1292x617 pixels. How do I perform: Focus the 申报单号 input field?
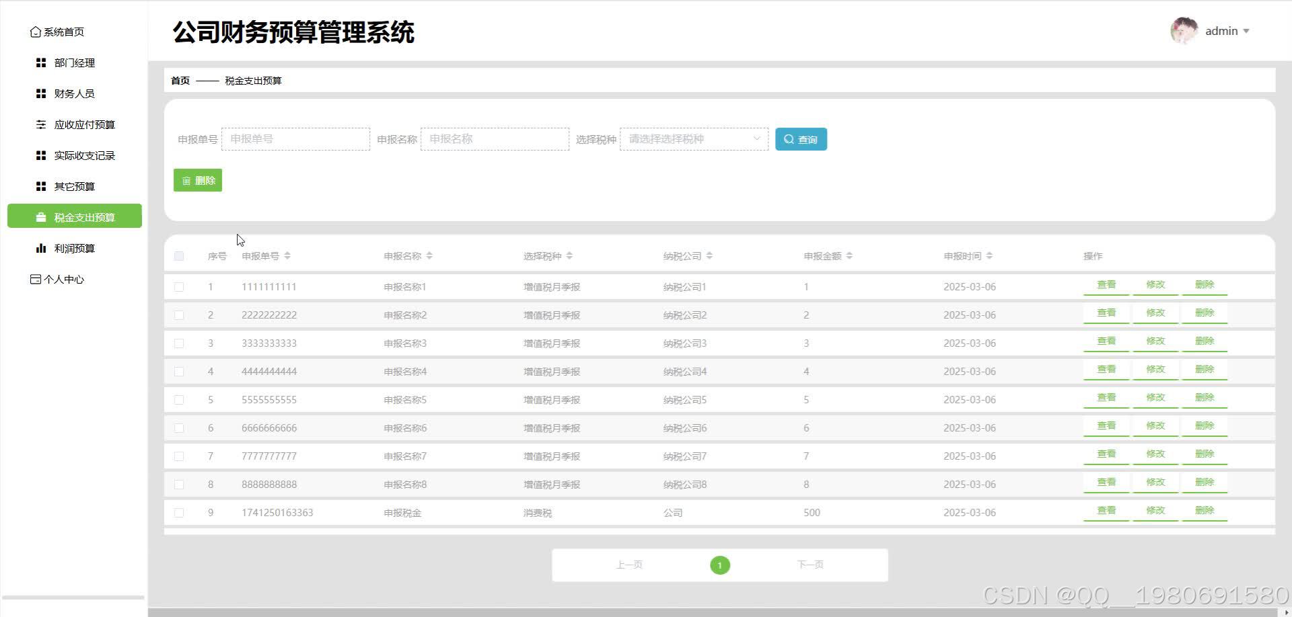pos(295,139)
